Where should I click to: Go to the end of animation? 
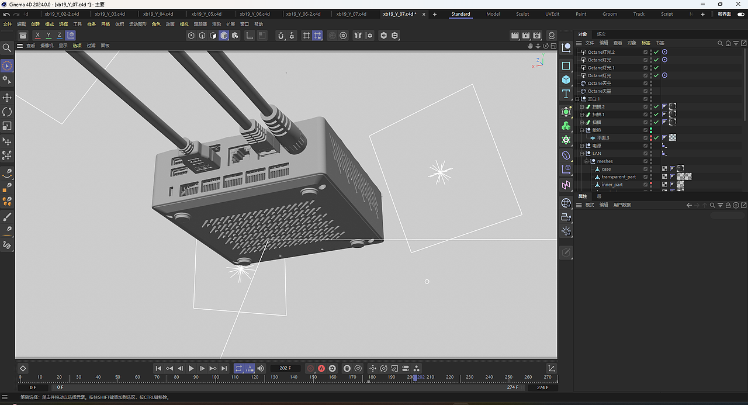pos(224,368)
